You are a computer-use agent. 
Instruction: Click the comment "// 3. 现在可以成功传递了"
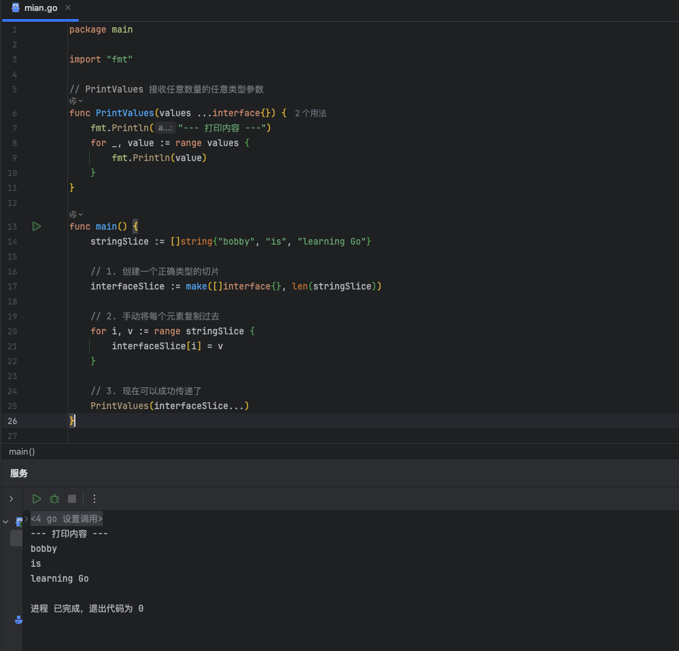(146, 391)
